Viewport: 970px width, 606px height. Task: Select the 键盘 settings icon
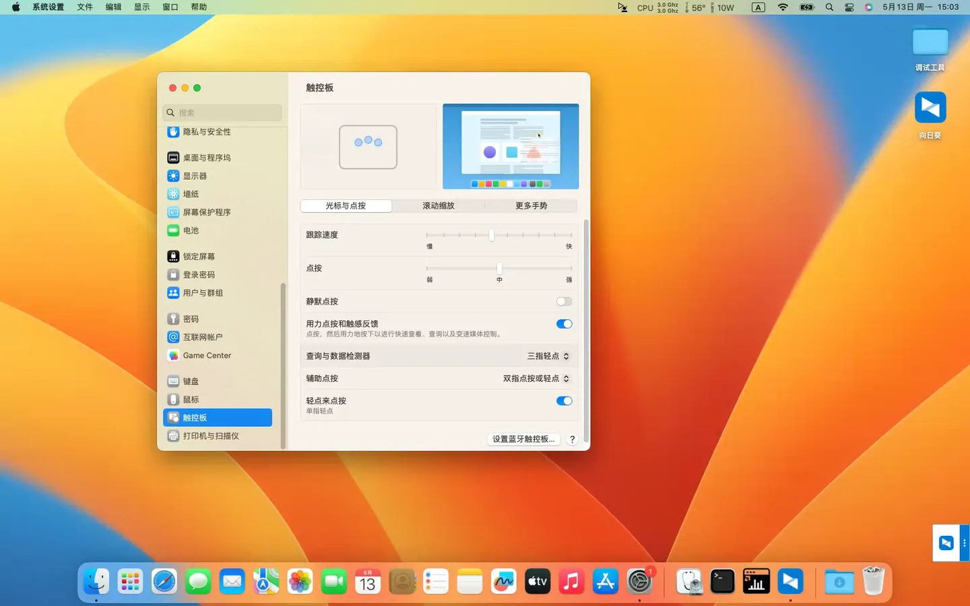(x=190, y=380)
